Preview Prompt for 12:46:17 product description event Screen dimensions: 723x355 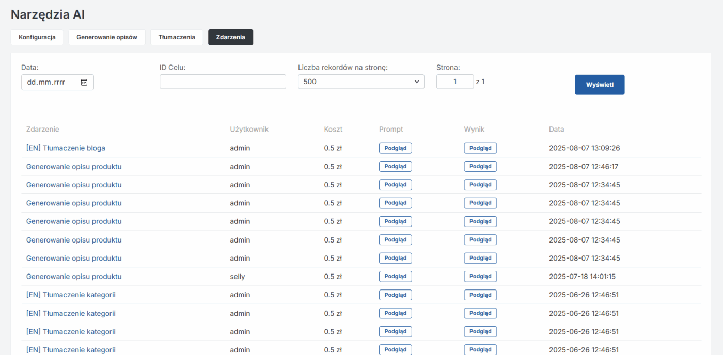click(x=395, y=167)
